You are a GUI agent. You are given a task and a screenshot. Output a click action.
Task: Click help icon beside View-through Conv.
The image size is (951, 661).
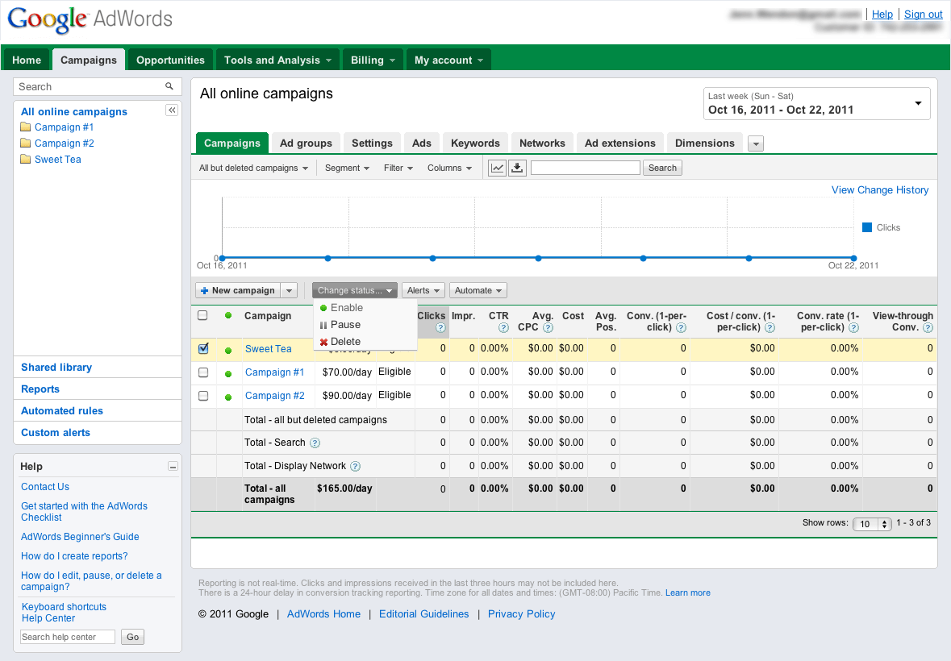pos(928,328)
